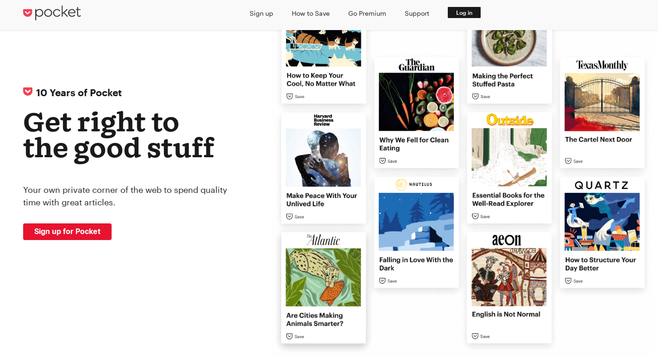This screenshot has width=658, height=364.
Task: Click the snowy night forest illustration
Action: pos(416,222)
